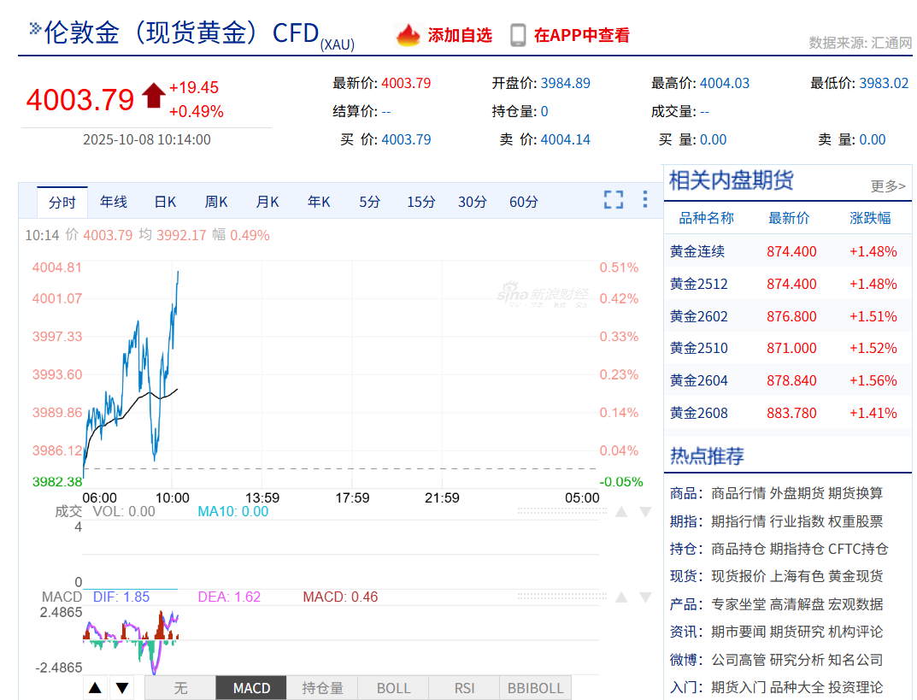This screenshot has height=700, width=917.
Task: Click the 10:00 time marker on chart
Action: pyautogui.click(x=173, y=497)
